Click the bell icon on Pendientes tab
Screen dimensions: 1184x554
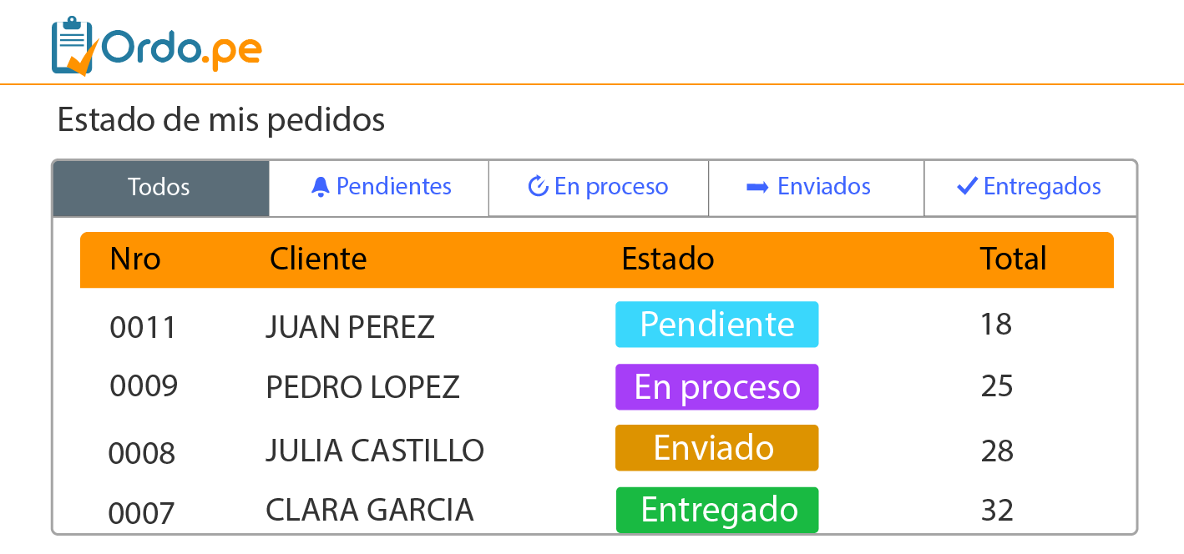(320, 187)
